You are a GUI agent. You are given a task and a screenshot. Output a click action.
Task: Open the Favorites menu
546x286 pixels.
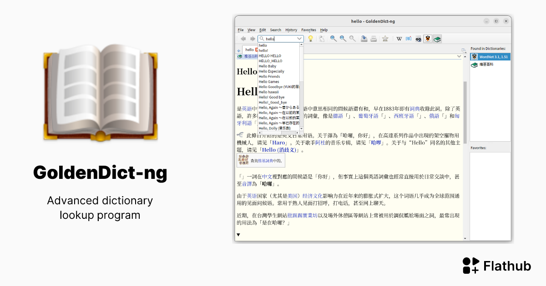point(308,30)
